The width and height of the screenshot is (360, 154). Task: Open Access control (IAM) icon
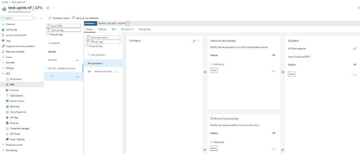point(3,35)
